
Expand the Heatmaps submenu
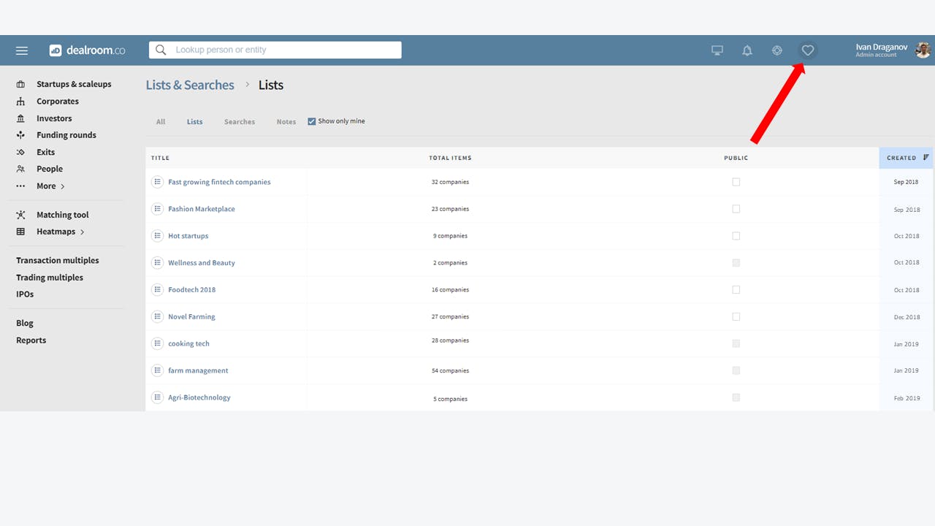[56, 232]
